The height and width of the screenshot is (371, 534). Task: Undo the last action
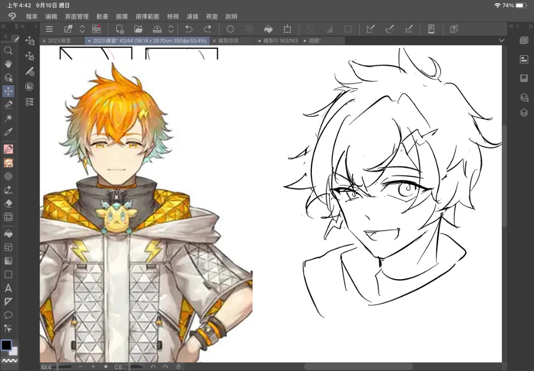(189, 29)
